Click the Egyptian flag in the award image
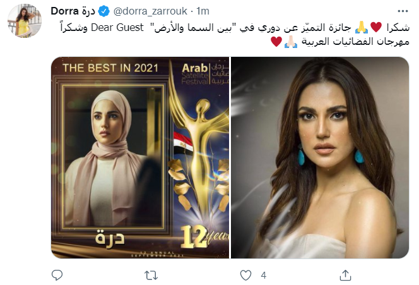 [x=183, y=143]
